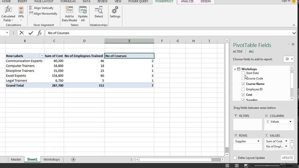299x168 pixels.
Task: Open the DESIGN ribbon tab
Action: (206, 1)
